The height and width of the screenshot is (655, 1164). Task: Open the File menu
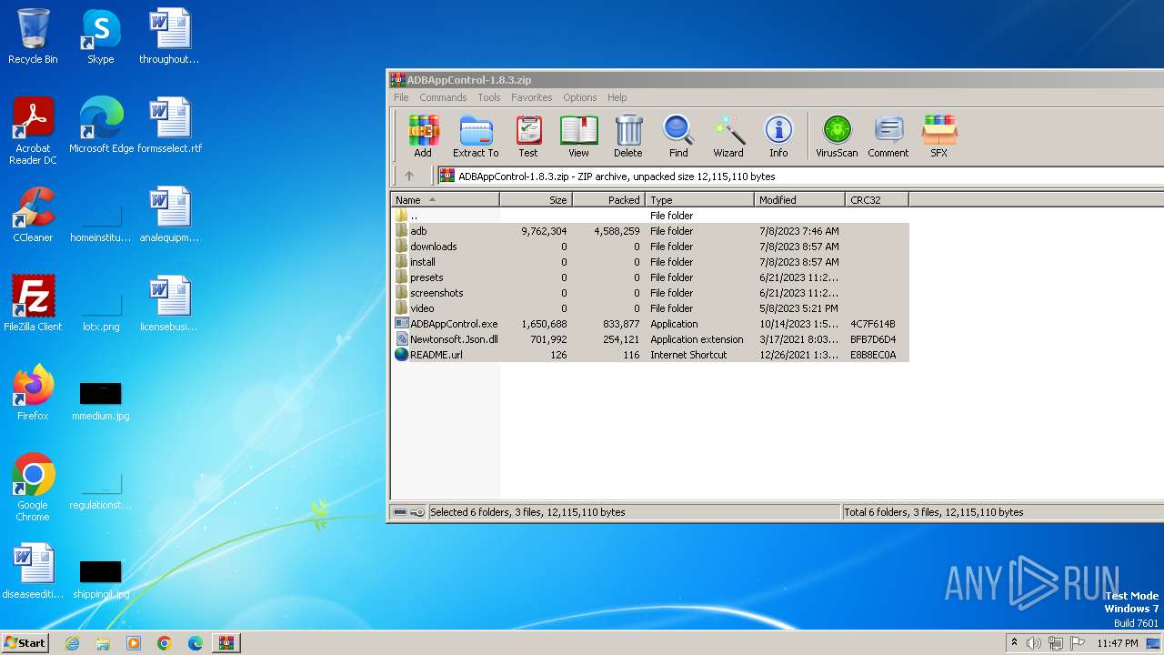coord(401,97)
